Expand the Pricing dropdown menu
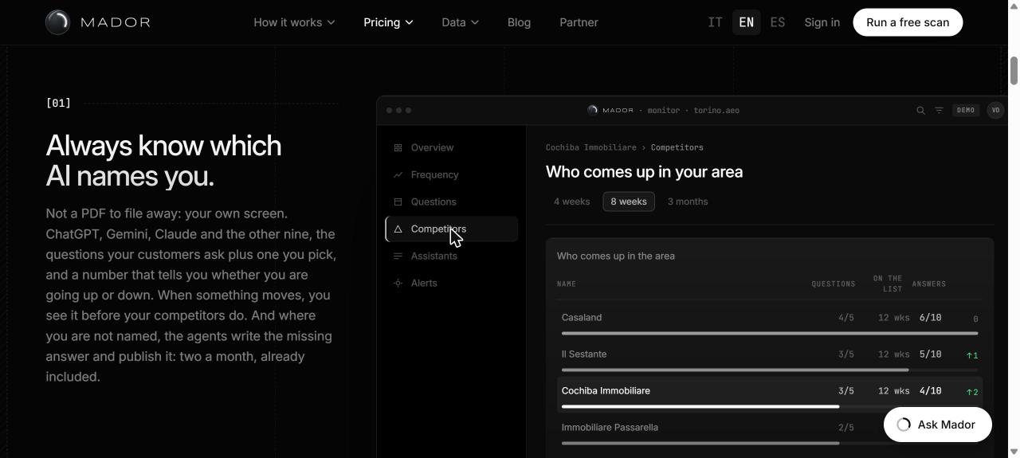 388,22
